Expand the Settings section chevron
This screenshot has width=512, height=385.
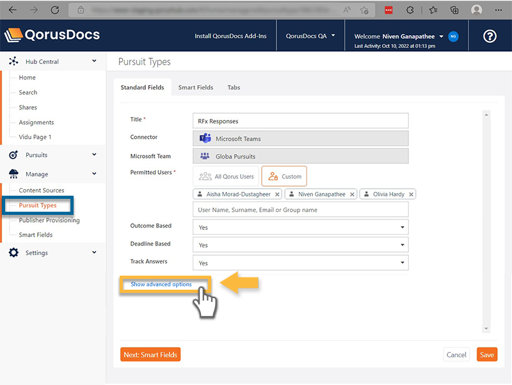tap(94, 252)
